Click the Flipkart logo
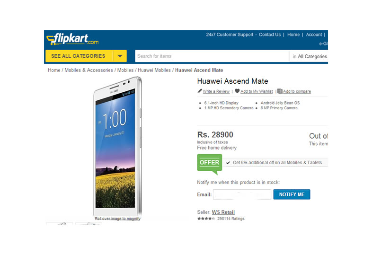The width and height of the screenshot is (372, 255). point(72,39)
